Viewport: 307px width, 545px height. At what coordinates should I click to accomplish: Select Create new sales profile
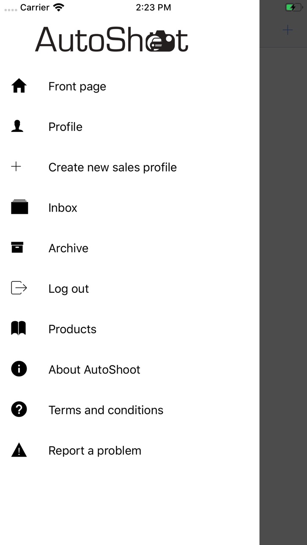pyautogui.click(x=130, y=167)
